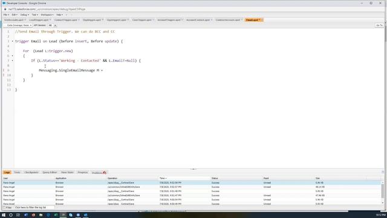Image resolution: width=387 pixels, height=218 pixels.
Task: Select the 47.96 KB log entry
Action: pos(192,195)
